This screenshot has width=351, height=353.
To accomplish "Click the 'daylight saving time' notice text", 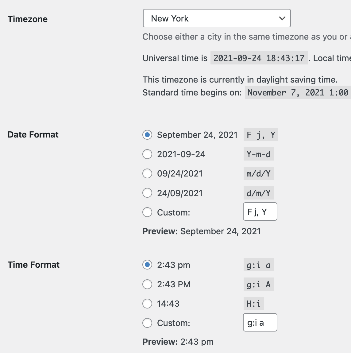I will pyautogui.click(x=240, y=80).
